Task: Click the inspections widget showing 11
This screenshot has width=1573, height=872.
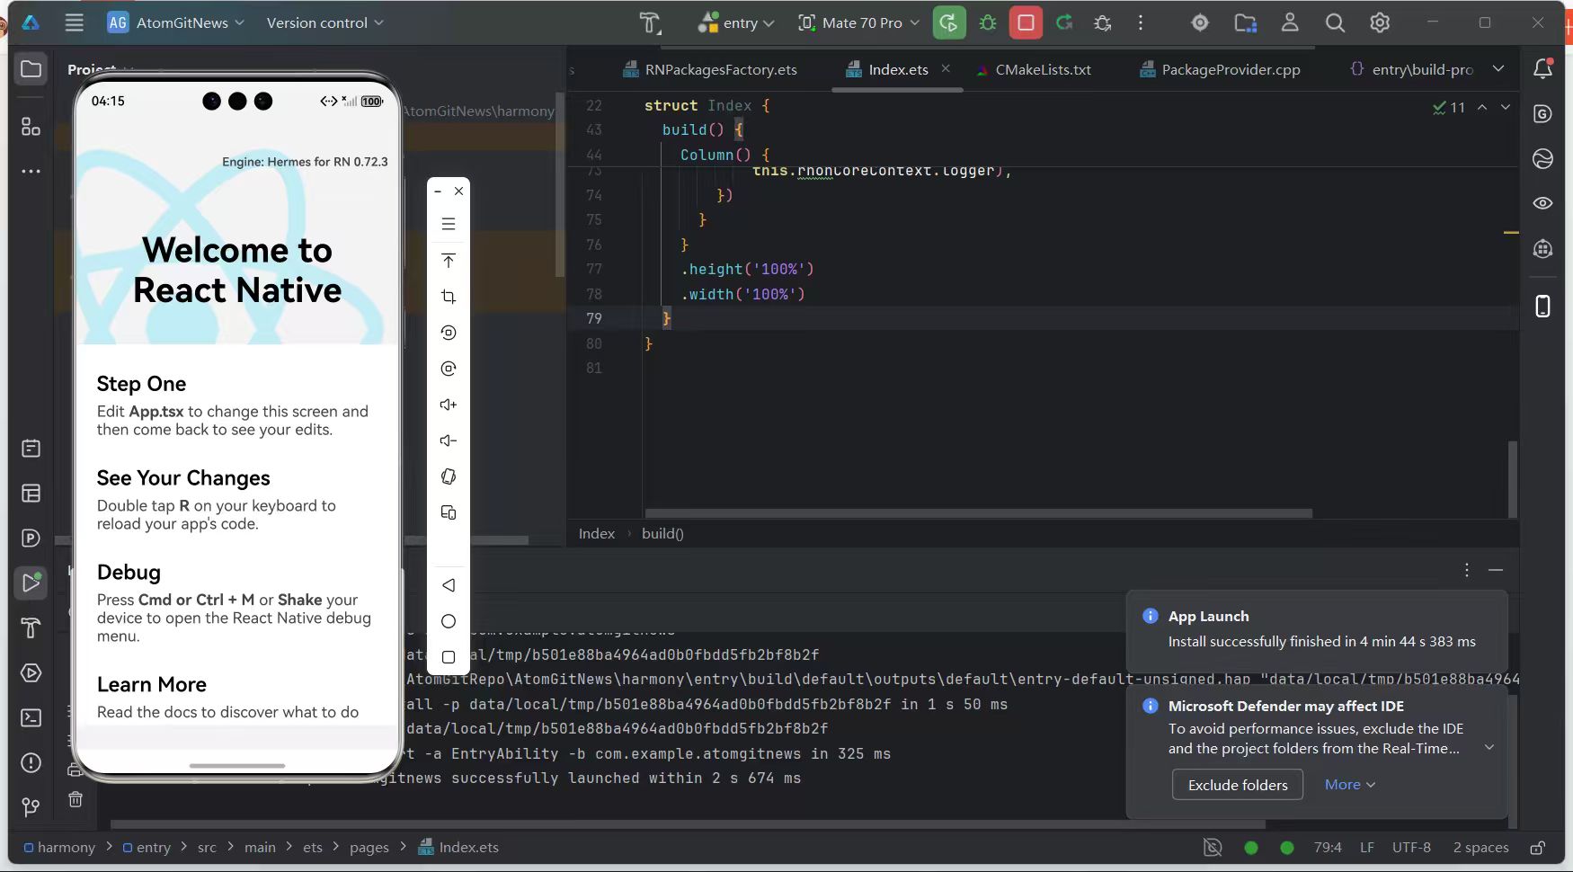Action: 1449,107
